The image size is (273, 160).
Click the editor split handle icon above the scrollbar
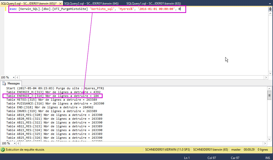click(x=270, y=9)
